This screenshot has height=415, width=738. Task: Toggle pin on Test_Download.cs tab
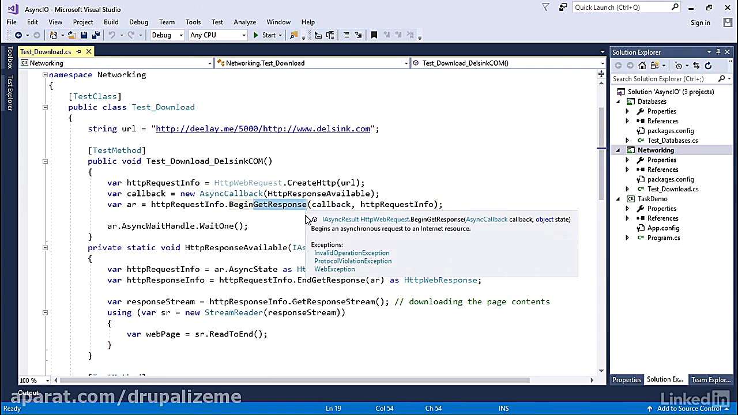pyautogui.click(x=79, y=52)
